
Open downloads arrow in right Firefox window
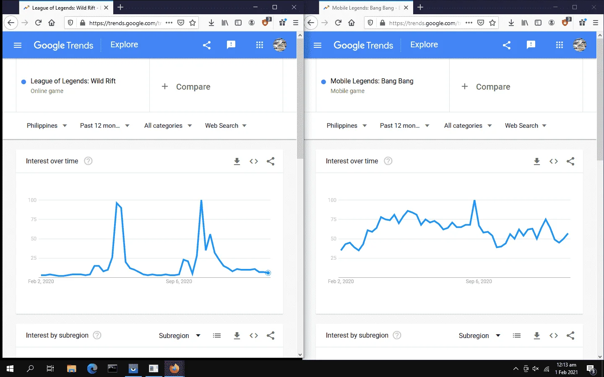(x=511, y=23)
